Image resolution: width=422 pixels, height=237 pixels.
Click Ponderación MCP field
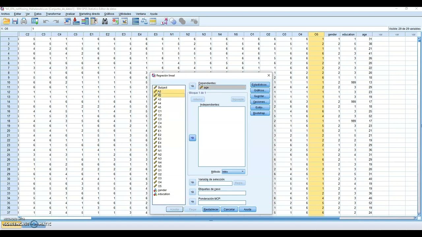[222, 203]
